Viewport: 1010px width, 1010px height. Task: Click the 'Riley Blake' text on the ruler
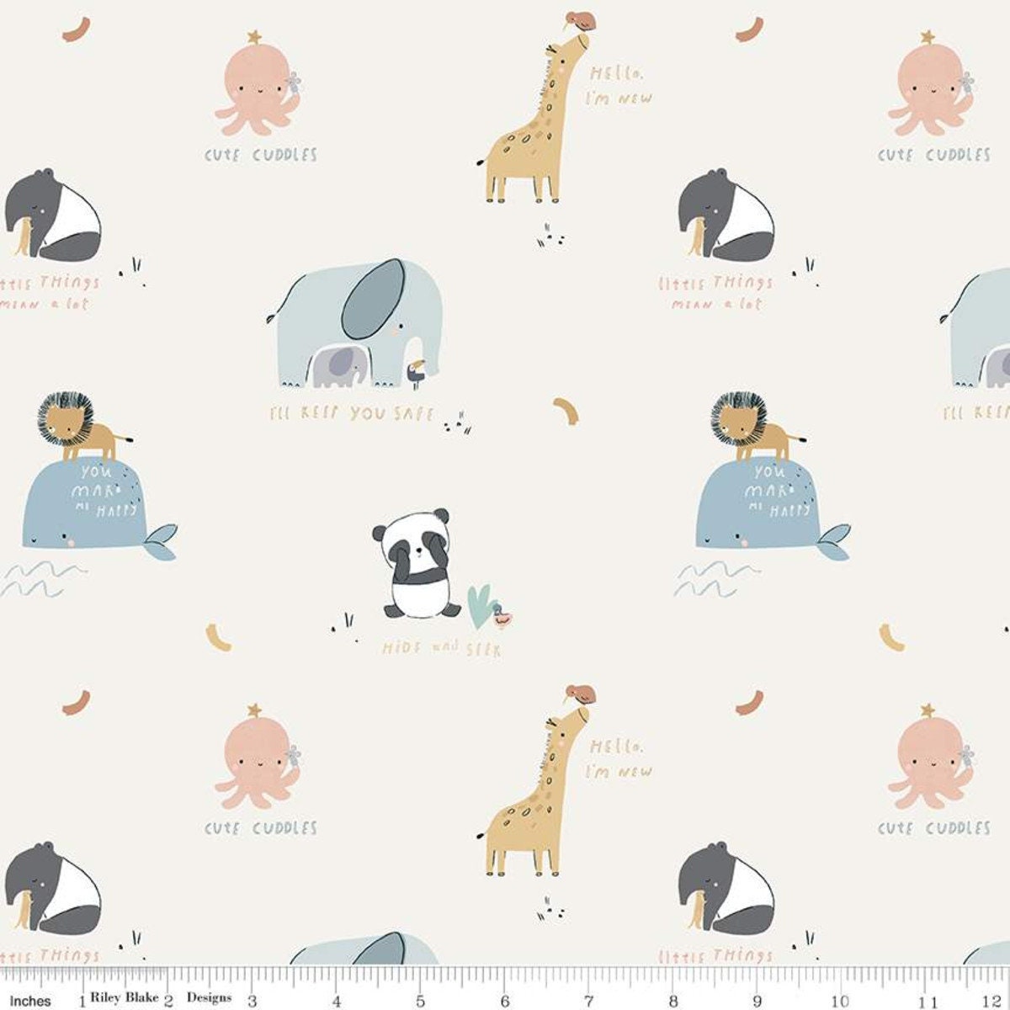pos(130,997)
